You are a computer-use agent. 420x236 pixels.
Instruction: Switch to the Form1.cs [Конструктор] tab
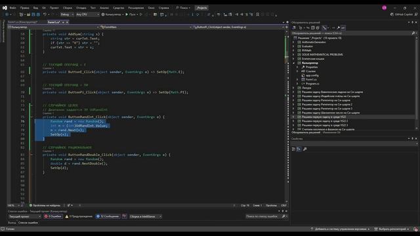22,22
